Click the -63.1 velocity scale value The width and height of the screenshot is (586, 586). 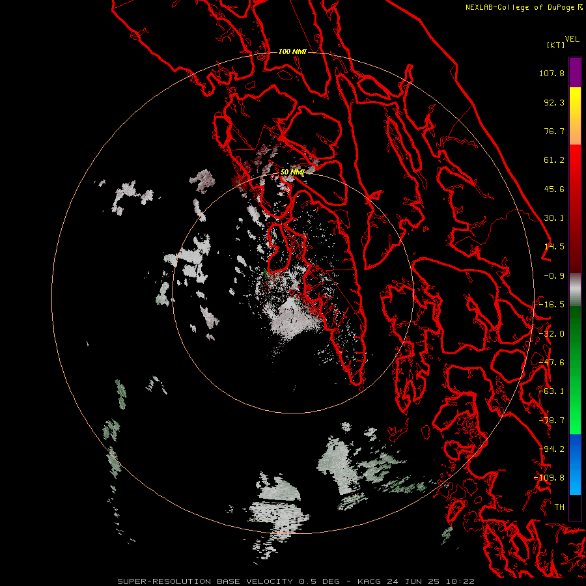551,391
